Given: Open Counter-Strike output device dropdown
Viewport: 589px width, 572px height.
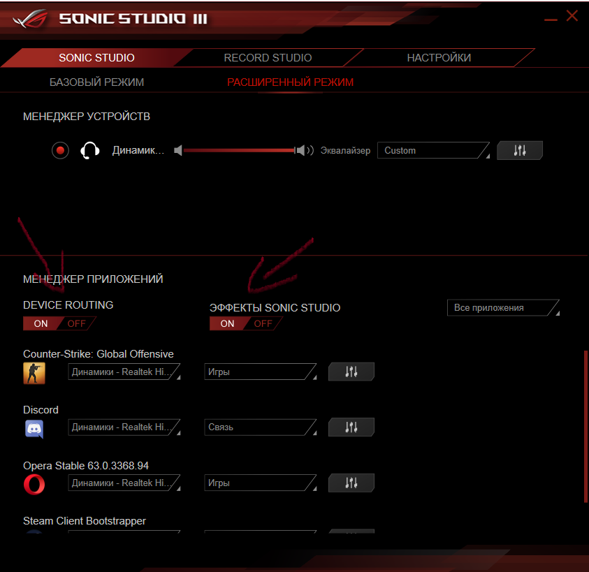Looking at the screenshot, I should click(124, 372).
